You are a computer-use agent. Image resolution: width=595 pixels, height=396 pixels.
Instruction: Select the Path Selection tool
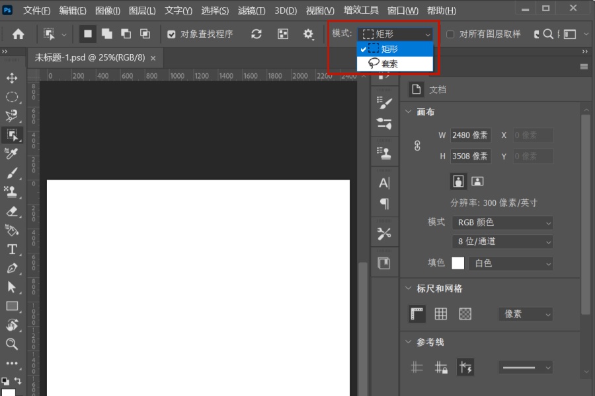[12, 287]
